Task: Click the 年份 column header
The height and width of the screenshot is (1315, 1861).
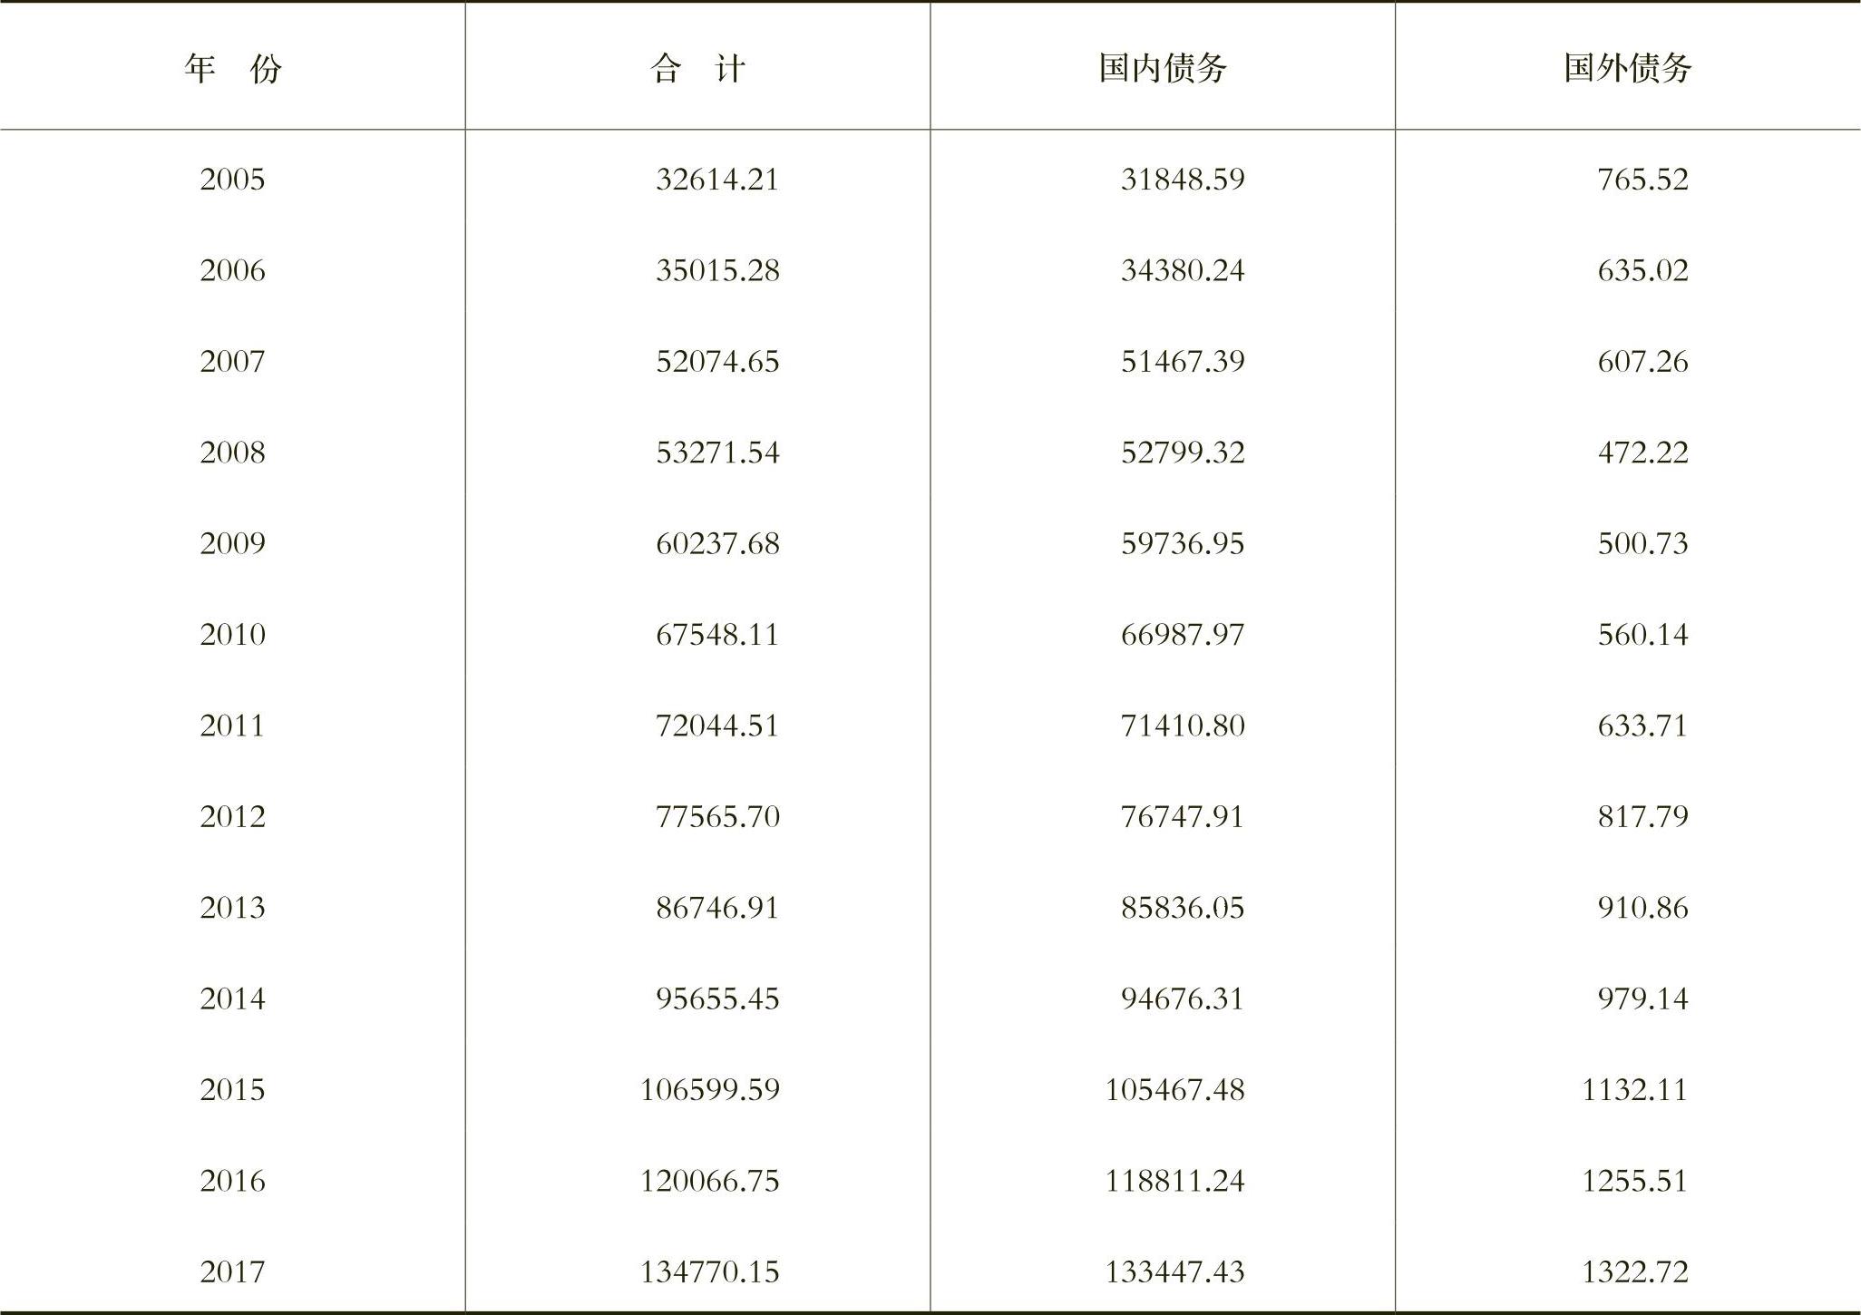Action: pyautogui.click(x=233, y=68)
